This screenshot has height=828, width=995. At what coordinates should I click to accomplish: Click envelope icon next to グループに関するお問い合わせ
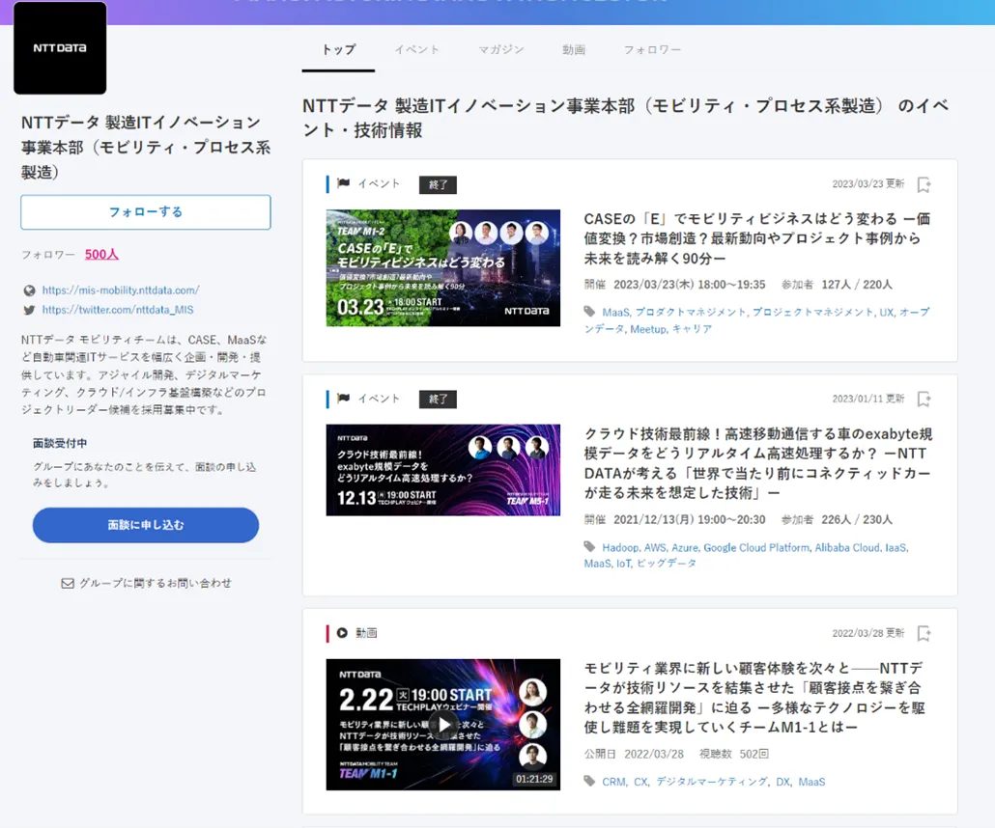click(68, 583)
